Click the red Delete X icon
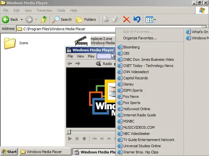Screen dimensions: 209x156 [126, 19]
